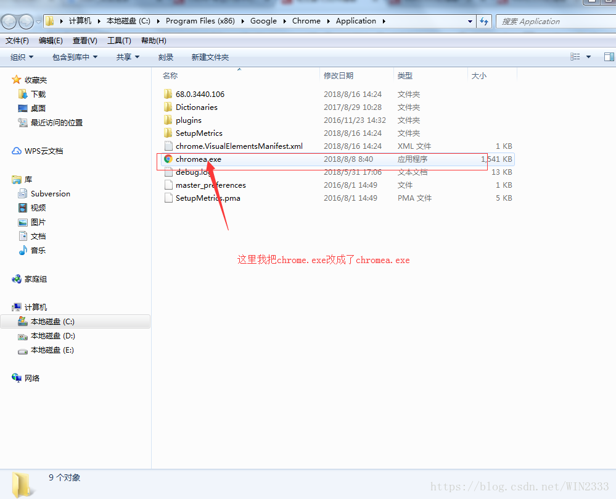Open the recent pages dropdown arrow
Image resolution: width=616 pixels, height=499 pixels.
(38, 22)
